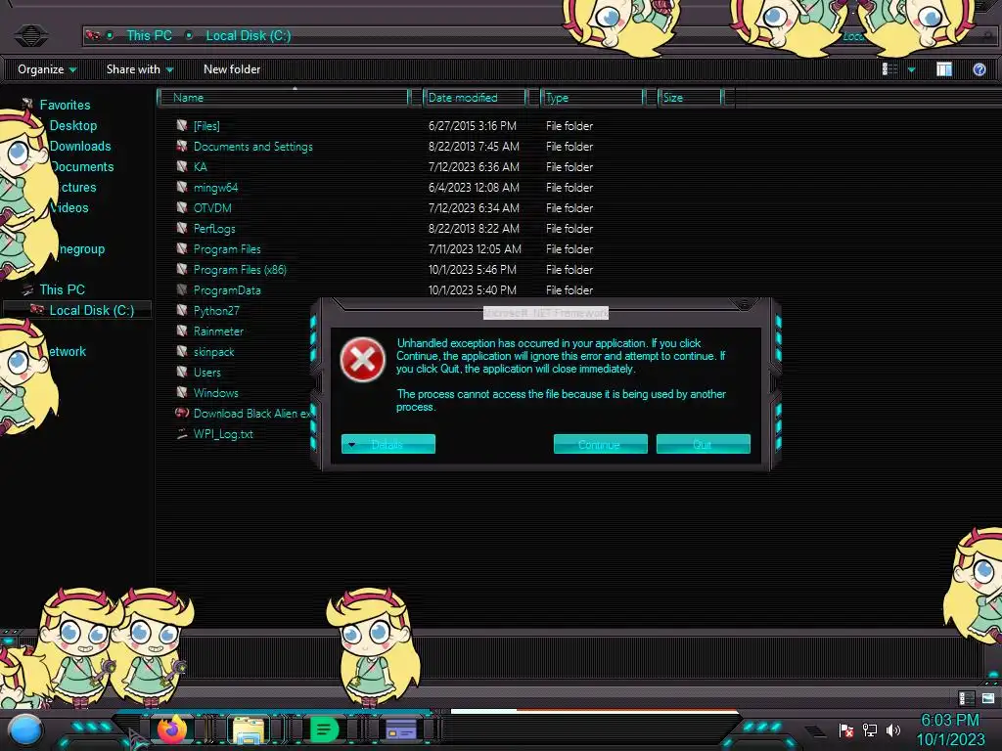The height and width of the screenshot is (751, 1002).
Task: Click the address bar location icon
Action: point(93,35)
